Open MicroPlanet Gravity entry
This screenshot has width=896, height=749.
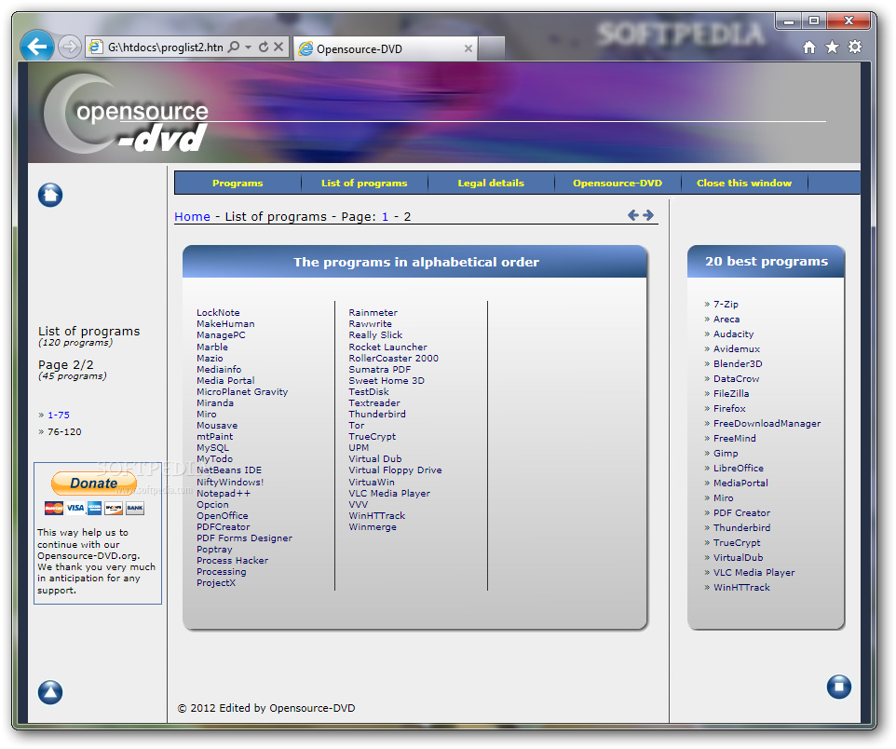pos(242,391)
